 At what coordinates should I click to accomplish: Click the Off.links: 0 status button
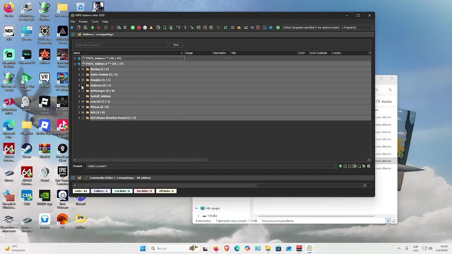(166, 191)
